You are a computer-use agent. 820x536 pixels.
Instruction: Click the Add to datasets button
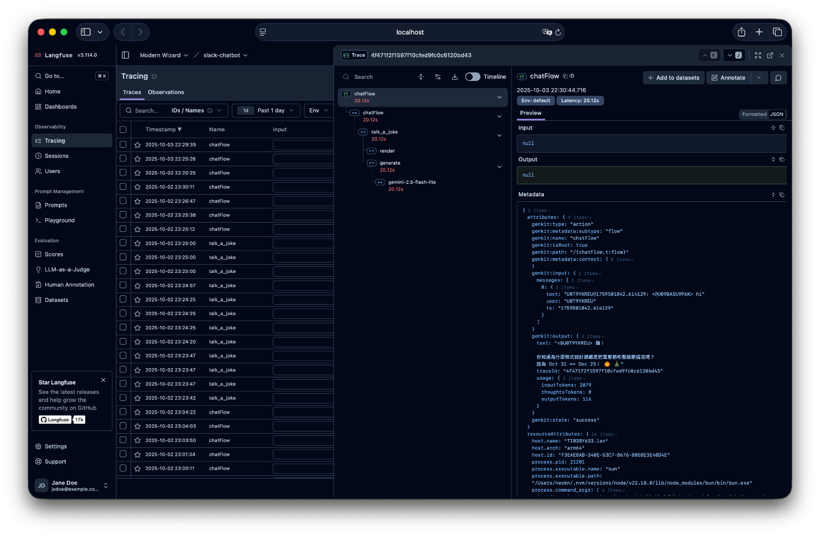click(673, 78)
